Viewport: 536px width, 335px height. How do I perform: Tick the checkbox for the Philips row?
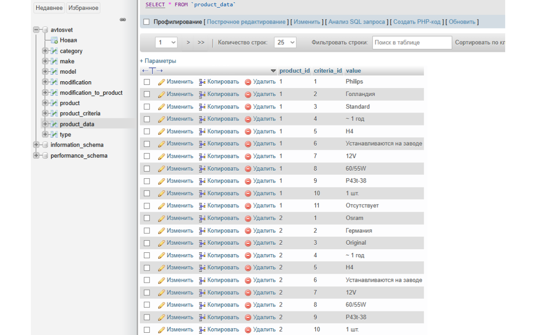tap(147, 82)
